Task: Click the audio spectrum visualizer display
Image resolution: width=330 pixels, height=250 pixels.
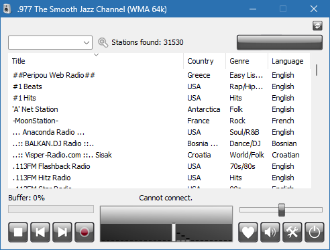Action: [166, 224]
